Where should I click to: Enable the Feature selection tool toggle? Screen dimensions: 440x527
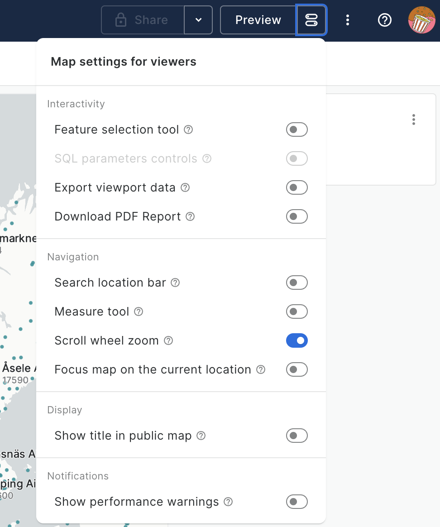point(297,129)
